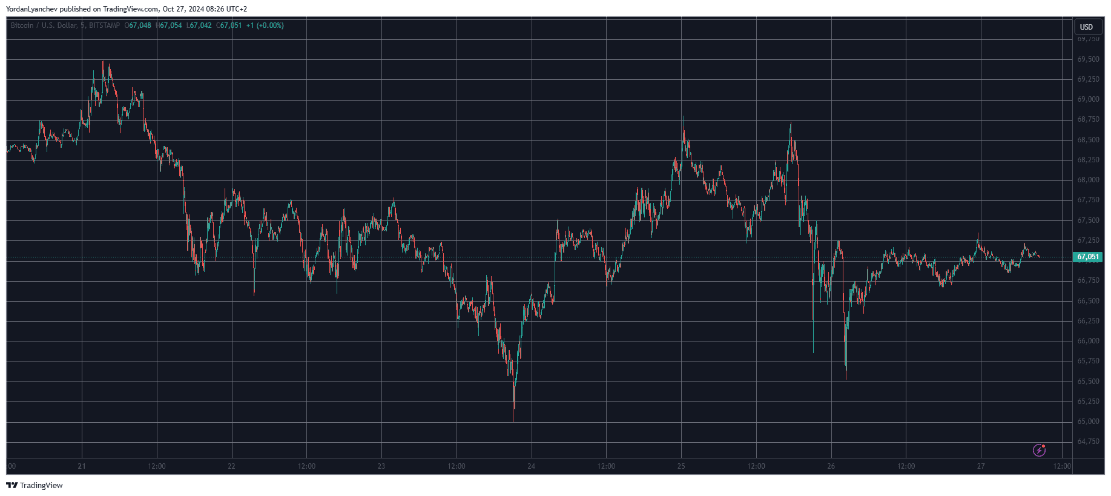The height and width of the screenshot is (496, 1111).
Task: Click the TradingView logo at bottom left
Action: tap(35, 485)
